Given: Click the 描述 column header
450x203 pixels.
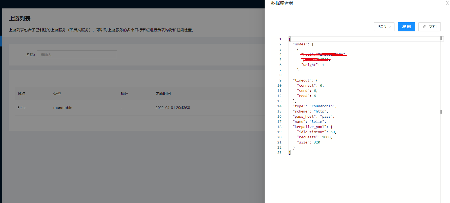Looking at the screenshot, I should pyautogui.click(x=125, y=93).
